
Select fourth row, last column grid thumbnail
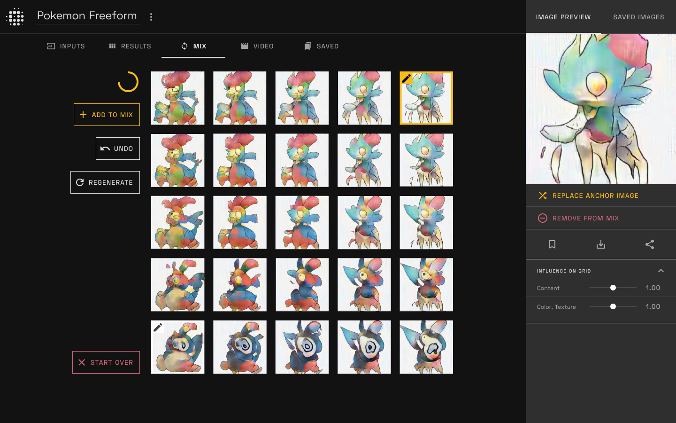tap(426, 285)
